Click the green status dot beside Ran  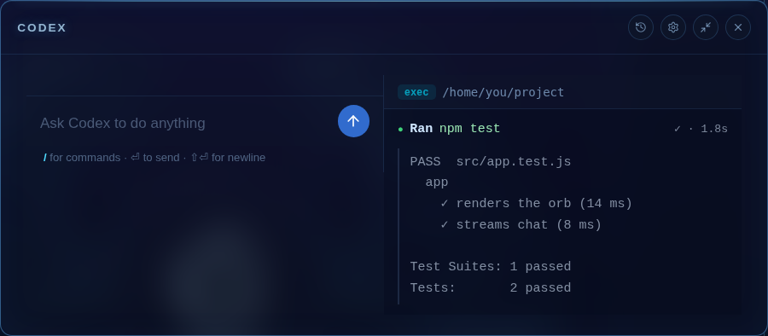click(x=401, y=130)
